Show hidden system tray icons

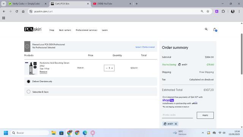click(x=203, y=133)
